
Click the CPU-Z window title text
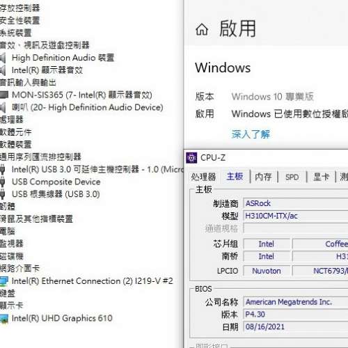213,158
